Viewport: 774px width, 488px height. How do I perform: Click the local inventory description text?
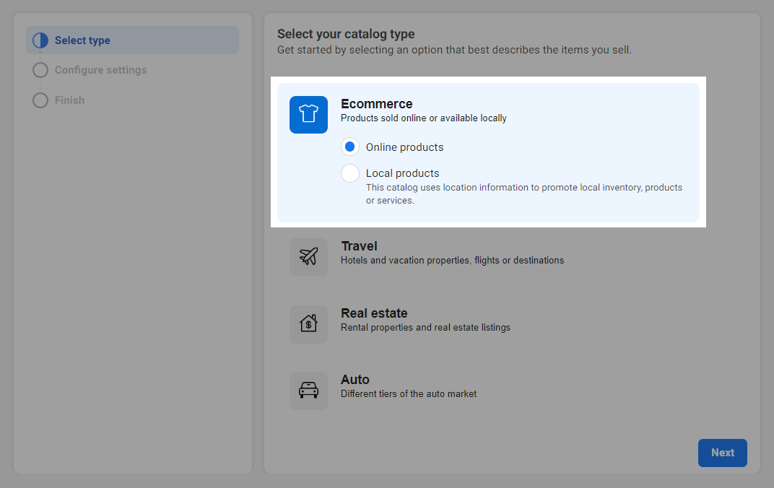[x=524, y=194]
